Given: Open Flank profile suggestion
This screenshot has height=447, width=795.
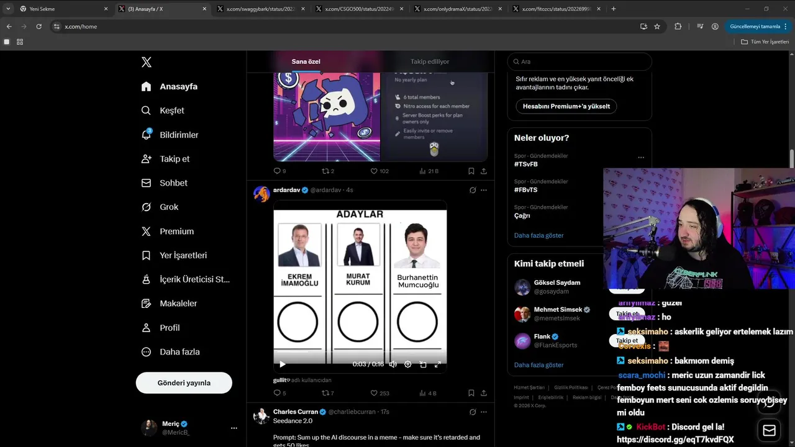Looking at the screenshot, I should point(542,336).
